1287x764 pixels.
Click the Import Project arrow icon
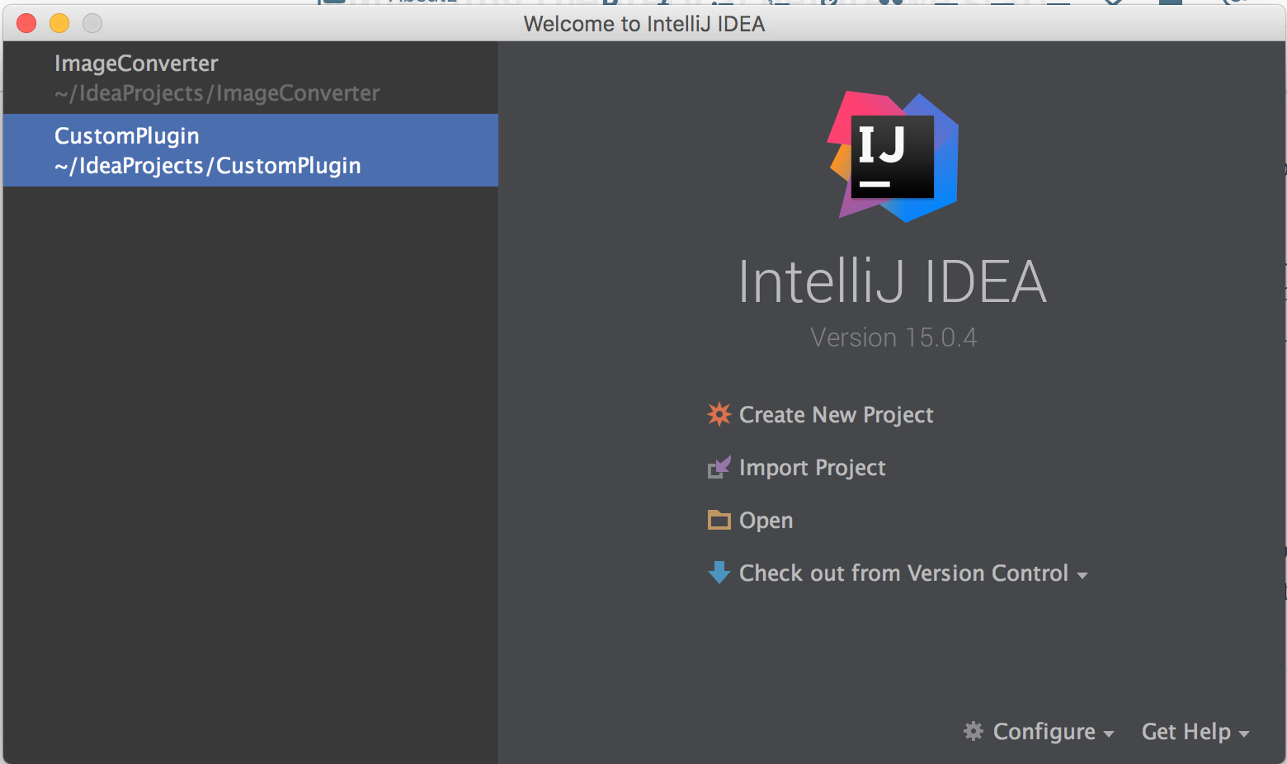click(x=719, y=468)
